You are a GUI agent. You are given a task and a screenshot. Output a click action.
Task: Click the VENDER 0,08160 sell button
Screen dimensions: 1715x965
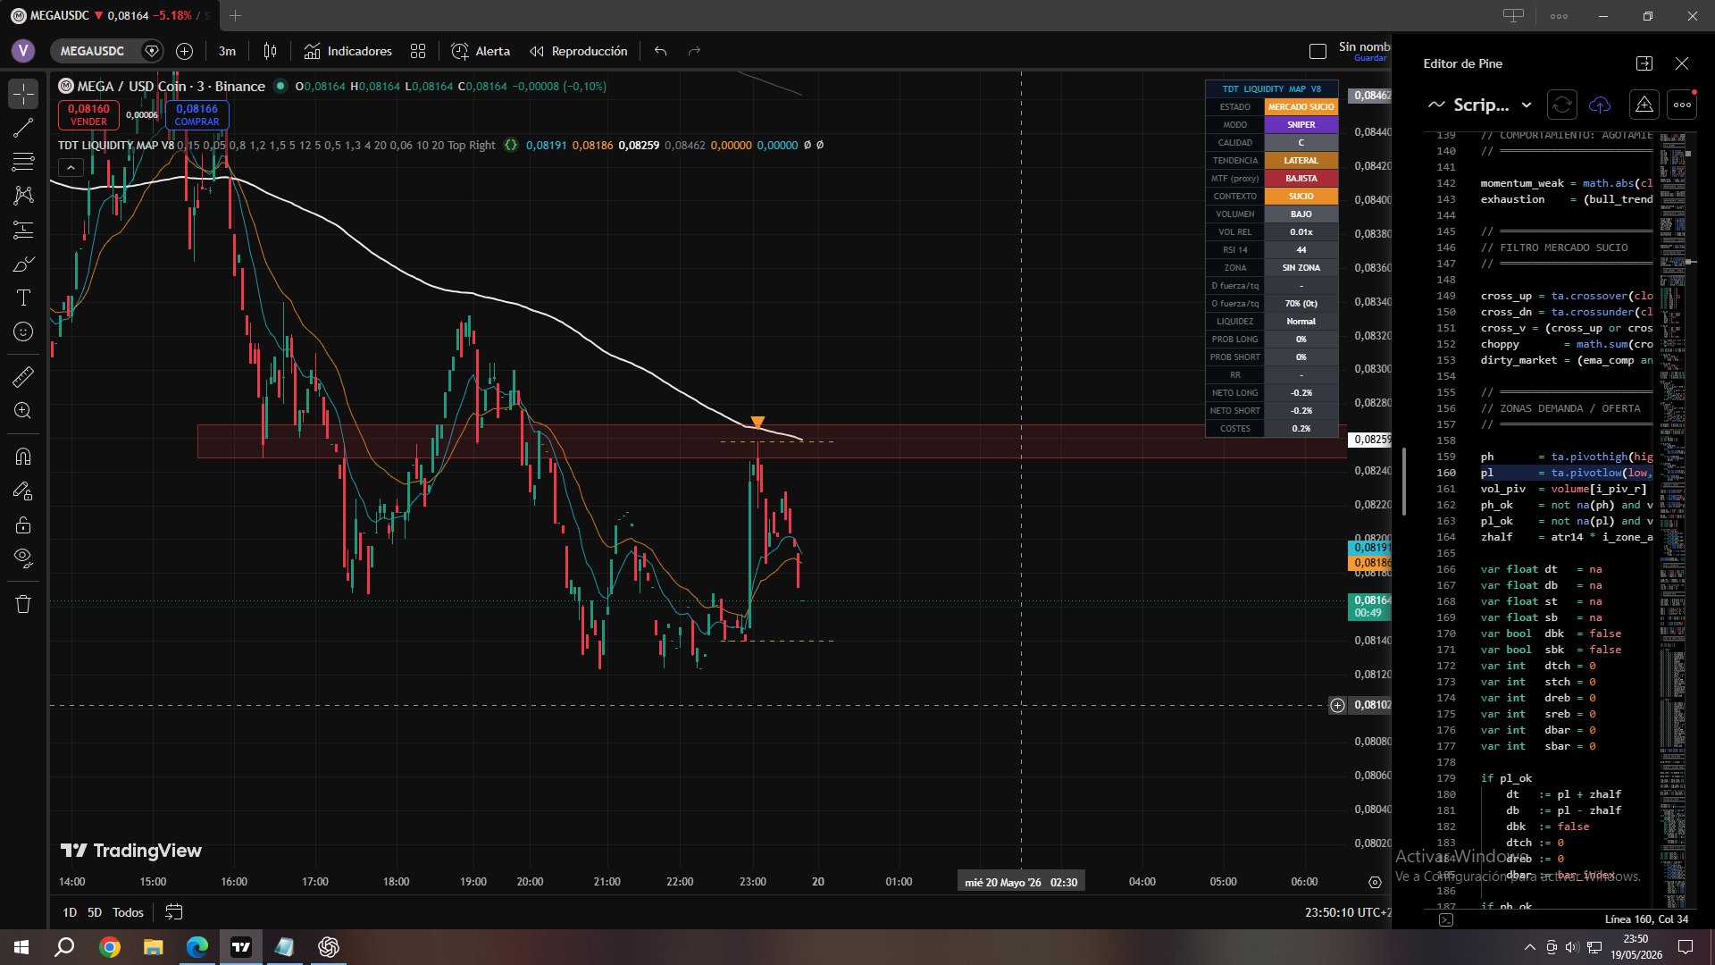[x=88, y=114]
